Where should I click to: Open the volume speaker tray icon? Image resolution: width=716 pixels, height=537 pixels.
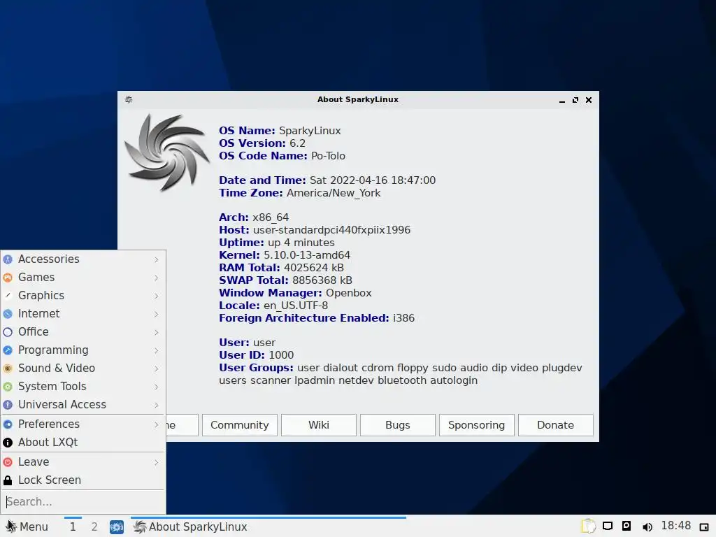(x=647, y=527)
